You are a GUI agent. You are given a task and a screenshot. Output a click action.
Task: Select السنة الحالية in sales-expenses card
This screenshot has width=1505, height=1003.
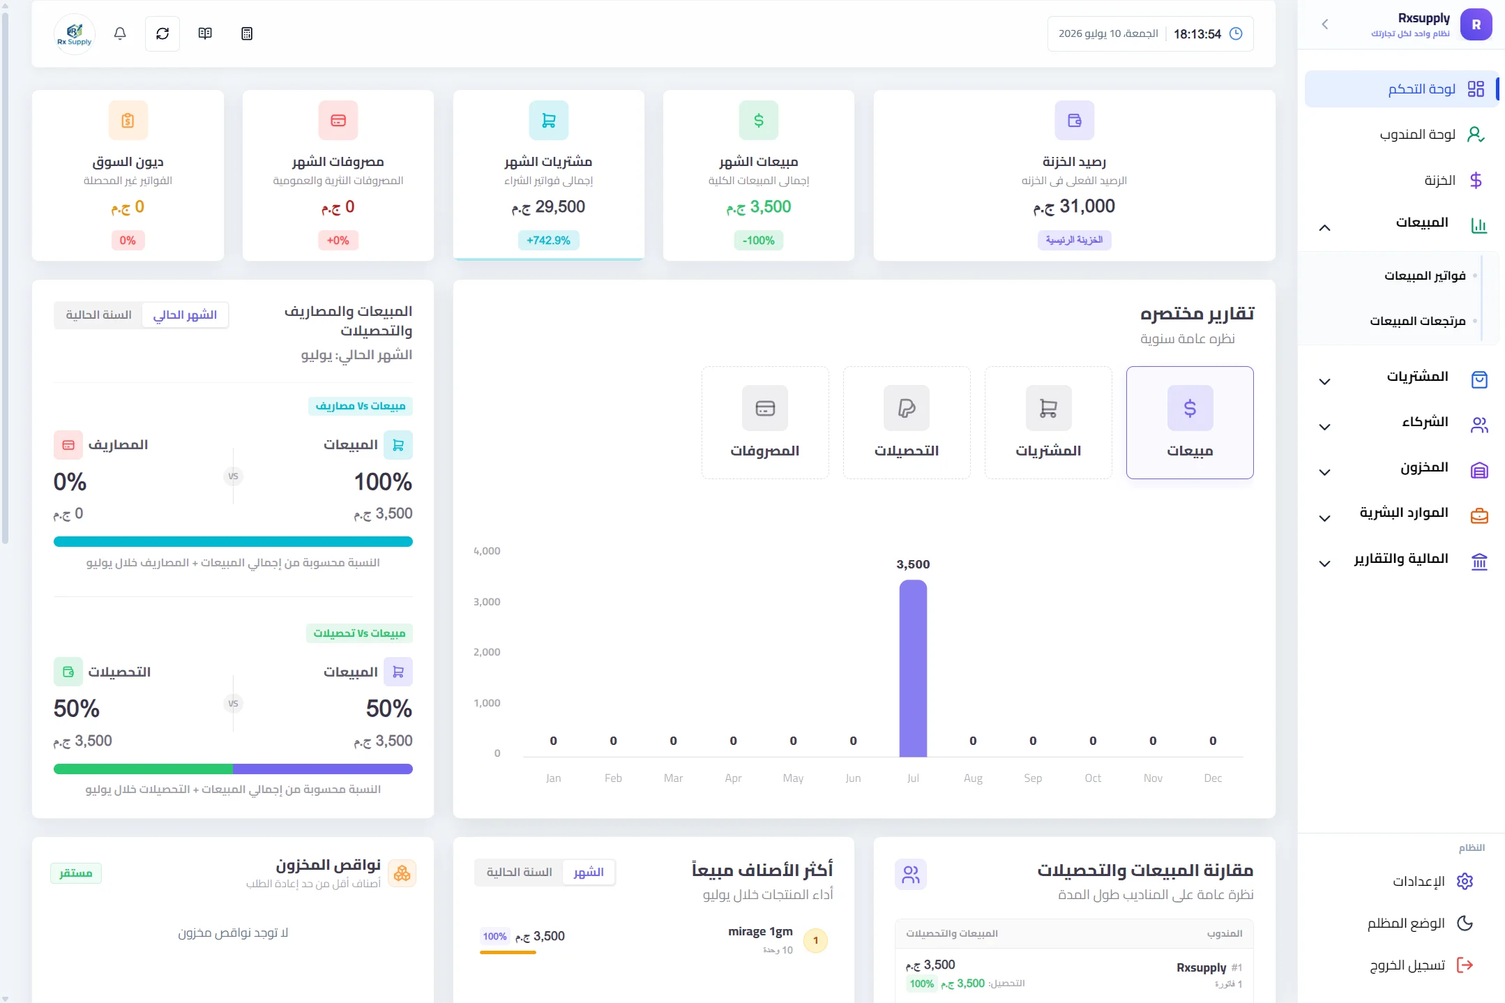98,315
